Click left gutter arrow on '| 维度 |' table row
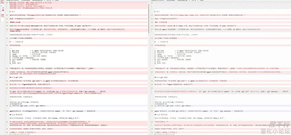291x135 pixels. [x=7, y=132]
